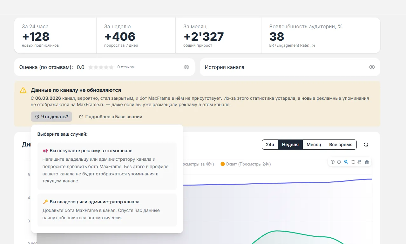Activate the hand pan tool

tap(360, 162)
